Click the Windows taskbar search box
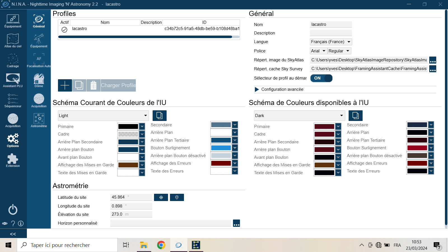The image size is (448, 252). pyautogui.click(x=67, y=245)
